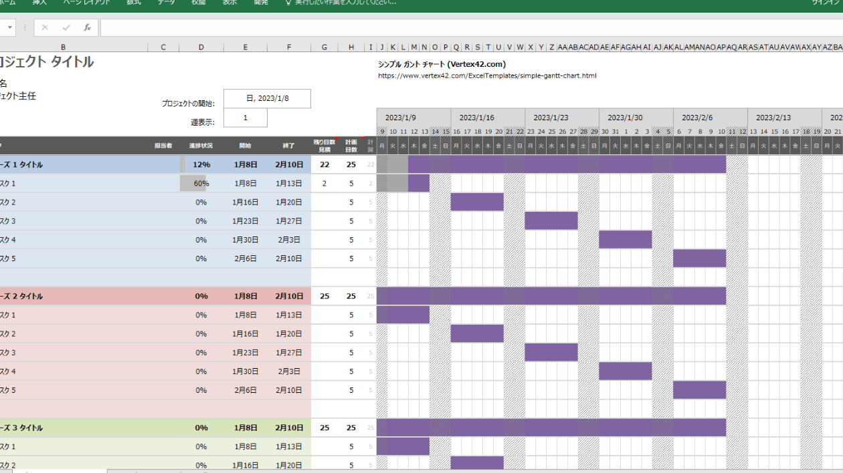Image resolution: width=843 pixels, height=473 pixels.
Task: Open the 校閲 ribbon tab
Action: pos(198,3)
